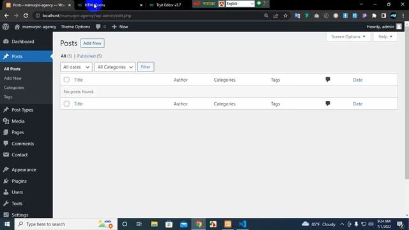409x230 pixels.
Task: Open the New content menu
Action: tap(120, 27)
